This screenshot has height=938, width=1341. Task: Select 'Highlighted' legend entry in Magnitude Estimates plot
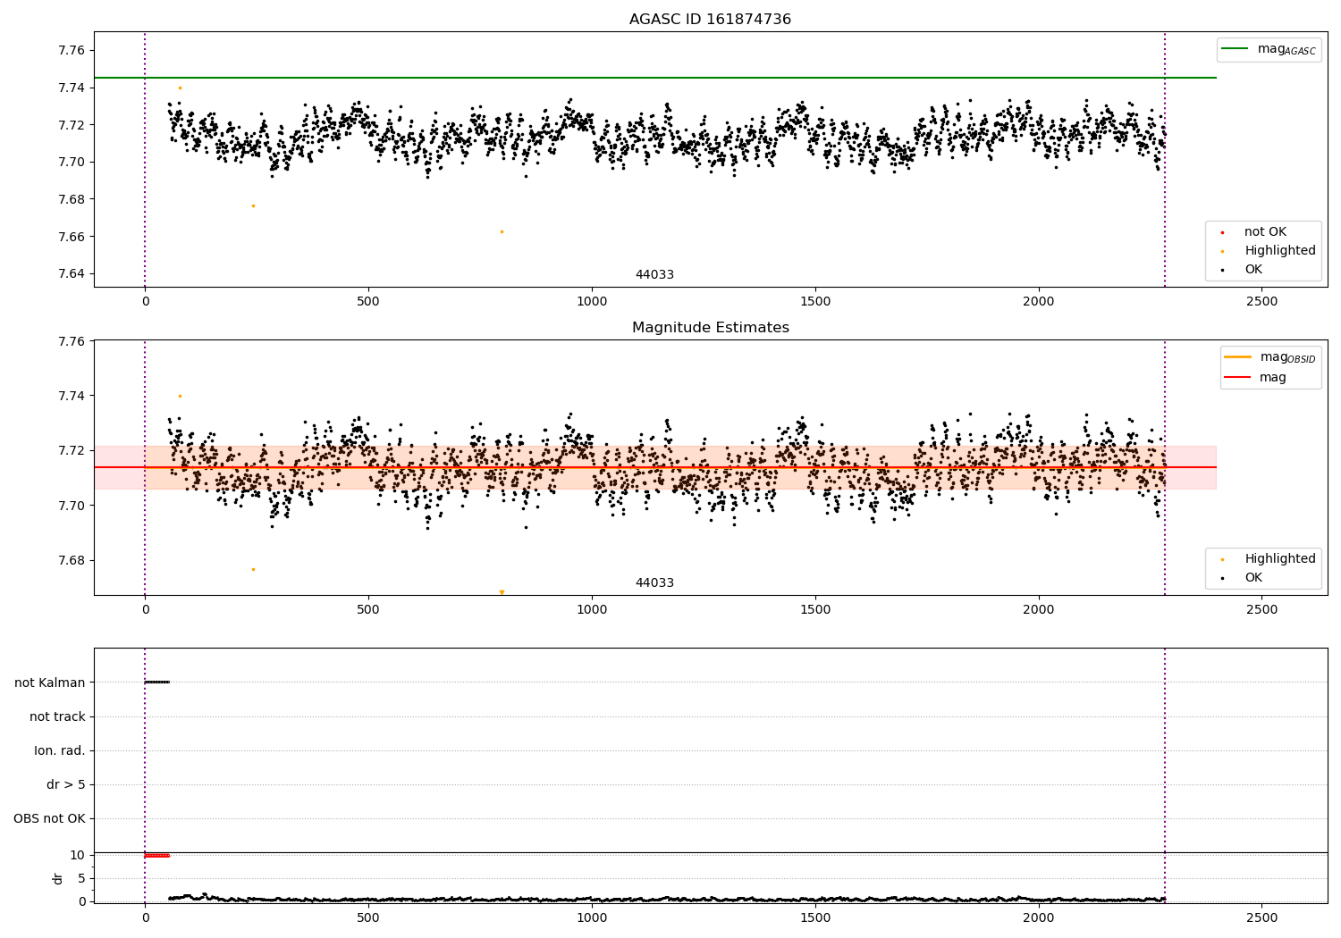click(x=1279, y=558)
